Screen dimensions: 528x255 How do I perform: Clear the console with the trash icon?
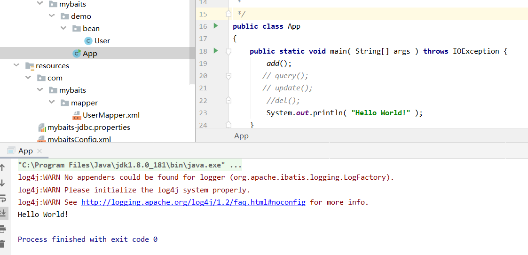pyautogui.click(x=3, y=244)
